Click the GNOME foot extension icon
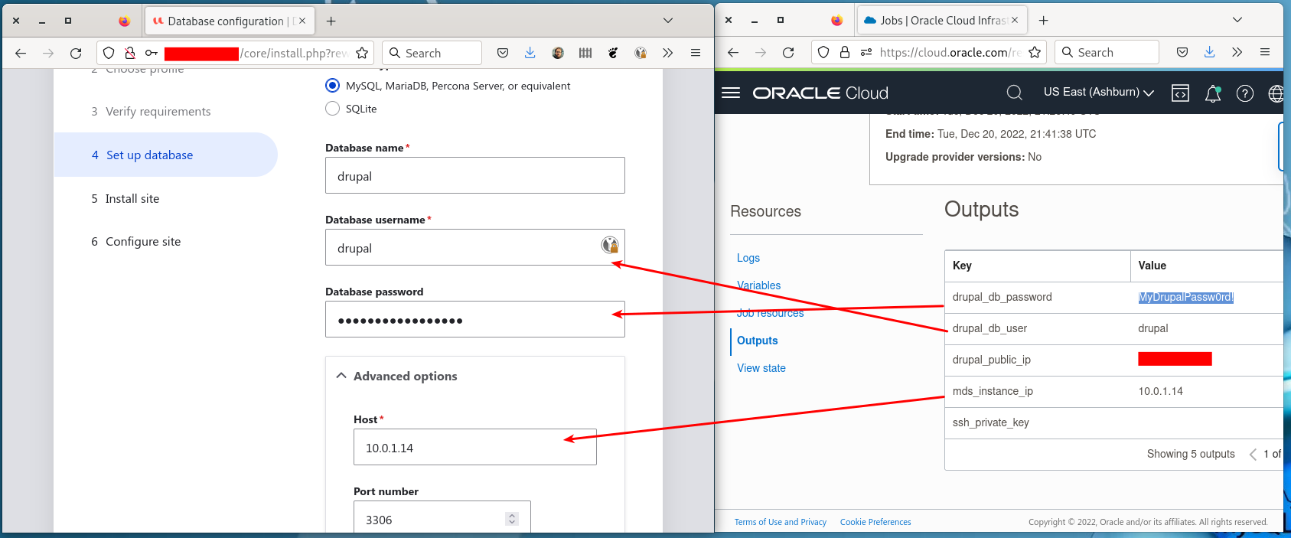Screen dimensions: 1291x538 click(x=613, y=53)
